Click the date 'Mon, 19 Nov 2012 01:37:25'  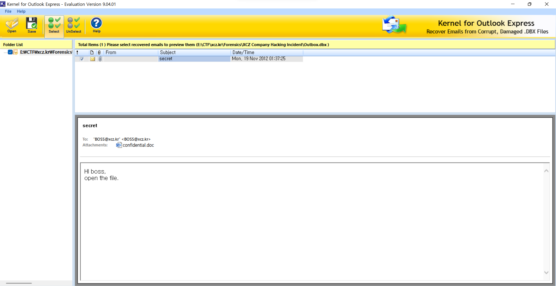coord(258,59)
